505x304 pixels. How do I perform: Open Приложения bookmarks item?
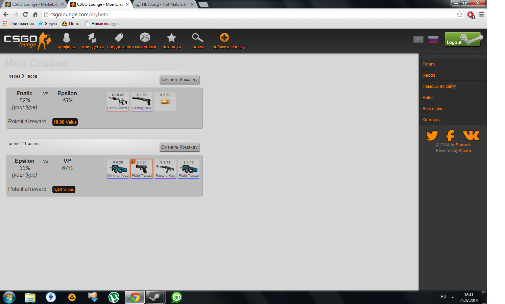pyautogui.click(x=18, y=24)
